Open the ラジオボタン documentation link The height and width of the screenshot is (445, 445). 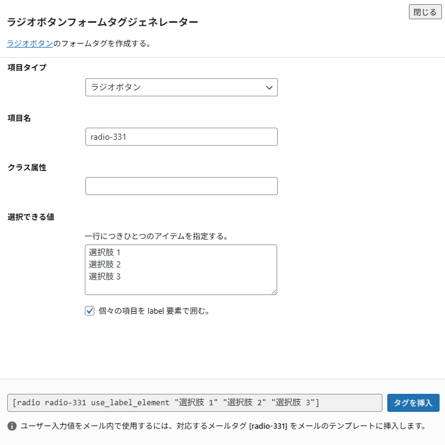tap(29, 43)
